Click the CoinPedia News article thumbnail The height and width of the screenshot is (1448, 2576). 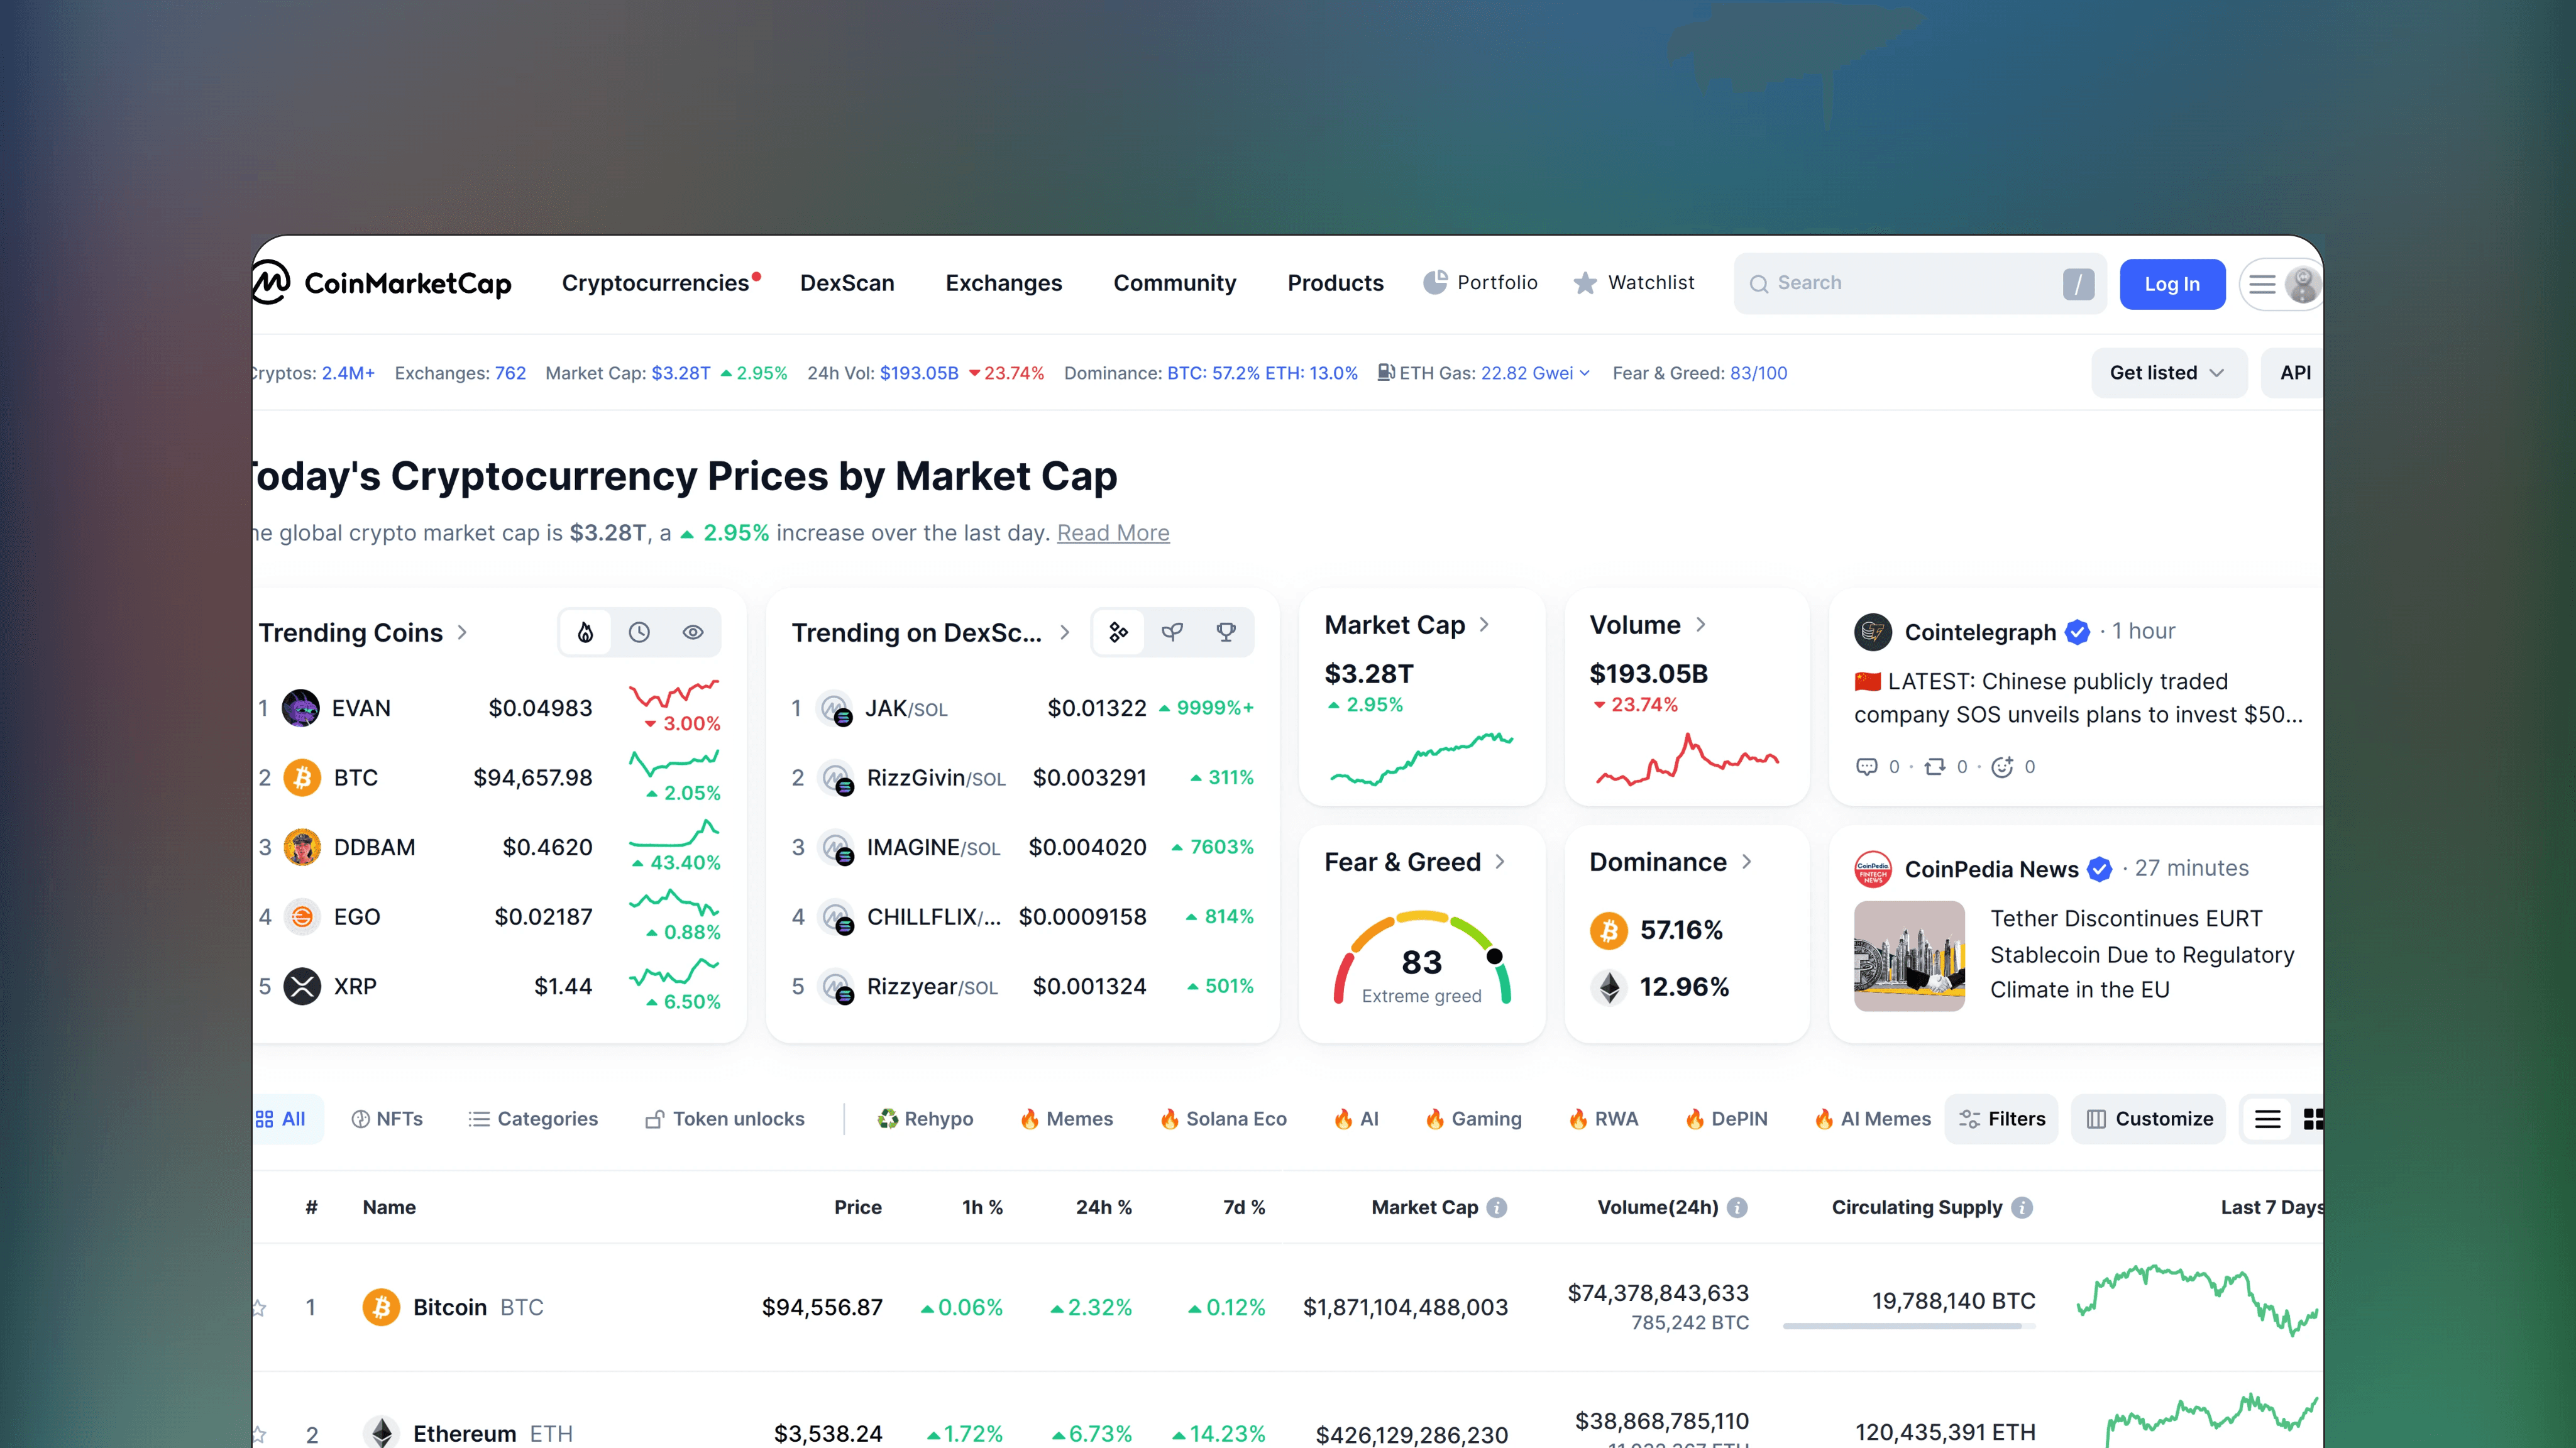(x=1909, y=955)
